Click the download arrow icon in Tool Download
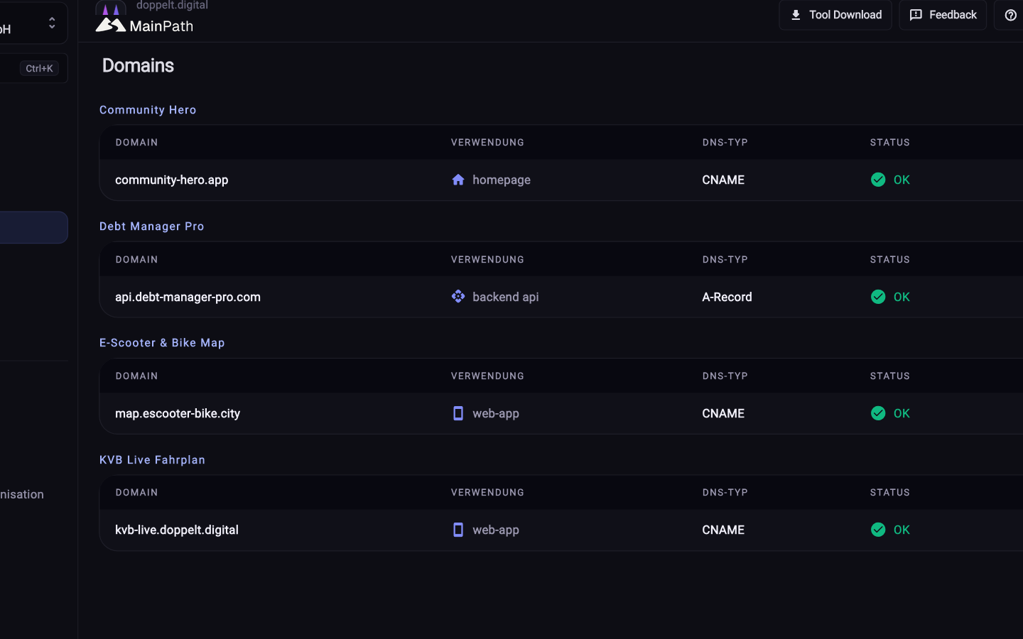Viewport: 1023px width, 639px height. coord(796,15)
